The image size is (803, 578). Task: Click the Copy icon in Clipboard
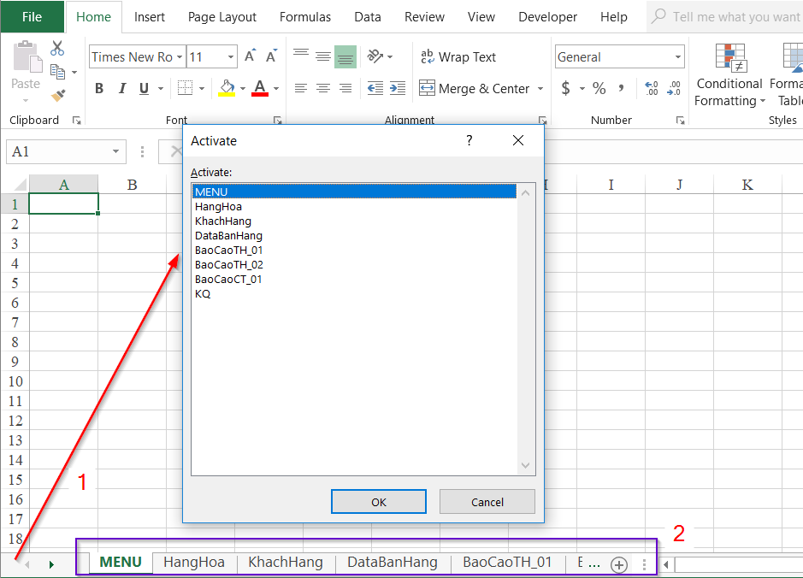[57, 72]
